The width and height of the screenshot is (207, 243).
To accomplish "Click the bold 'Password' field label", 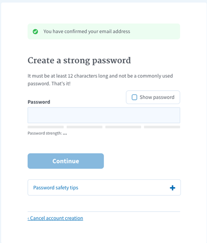I will pos(39,102).
